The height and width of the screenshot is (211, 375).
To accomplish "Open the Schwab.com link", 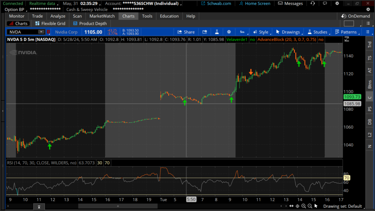I will pos(218,4).
